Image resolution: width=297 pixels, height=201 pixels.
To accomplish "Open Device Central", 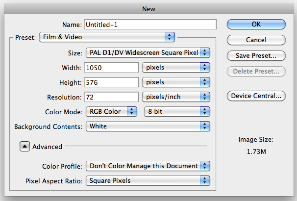I will click(256, 96).
